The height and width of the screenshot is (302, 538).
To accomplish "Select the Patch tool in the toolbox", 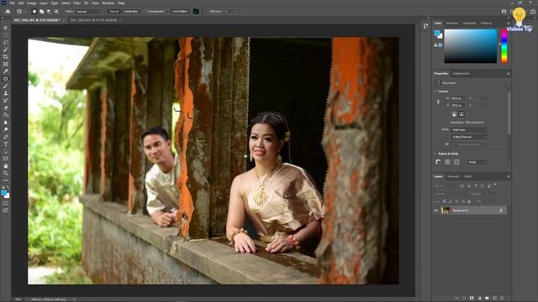I will pyautogui.click(x=6, y=78).
